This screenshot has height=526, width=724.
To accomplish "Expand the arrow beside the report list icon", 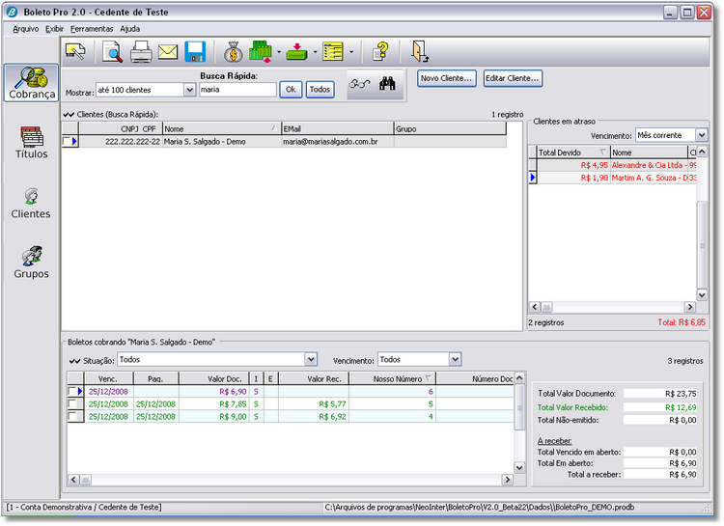I will pyautogui.click(x=351, y=52).
